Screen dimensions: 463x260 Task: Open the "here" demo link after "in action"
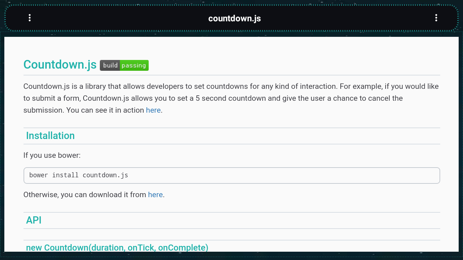[153, 110]
